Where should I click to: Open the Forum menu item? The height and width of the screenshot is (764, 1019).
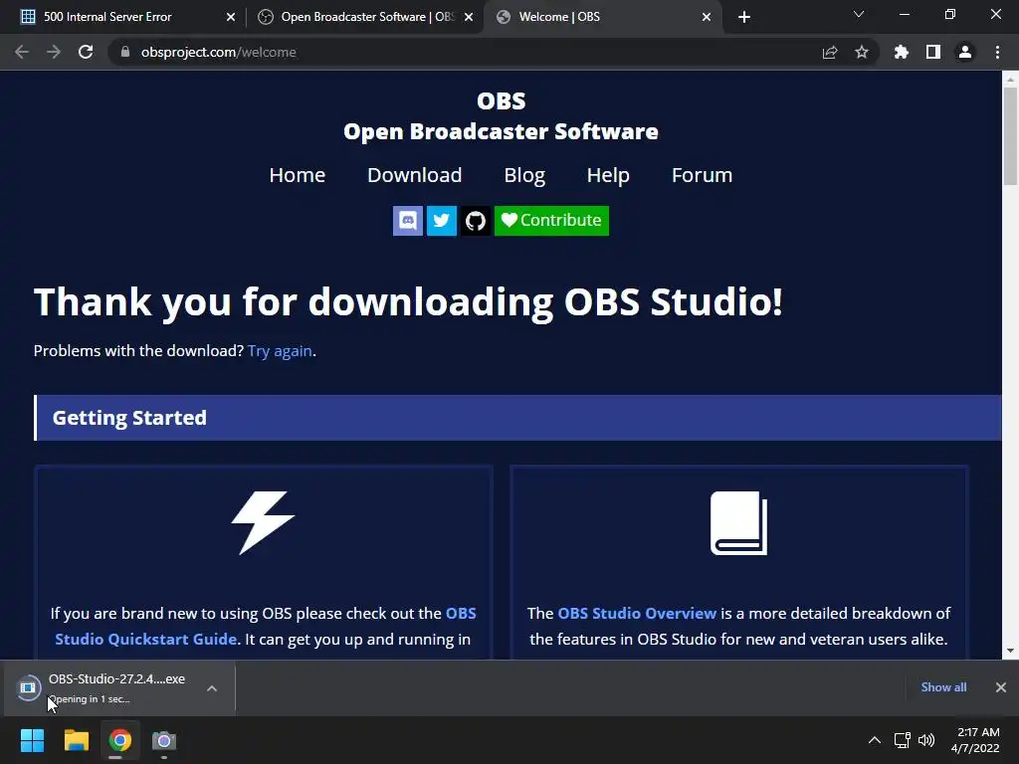702,175
